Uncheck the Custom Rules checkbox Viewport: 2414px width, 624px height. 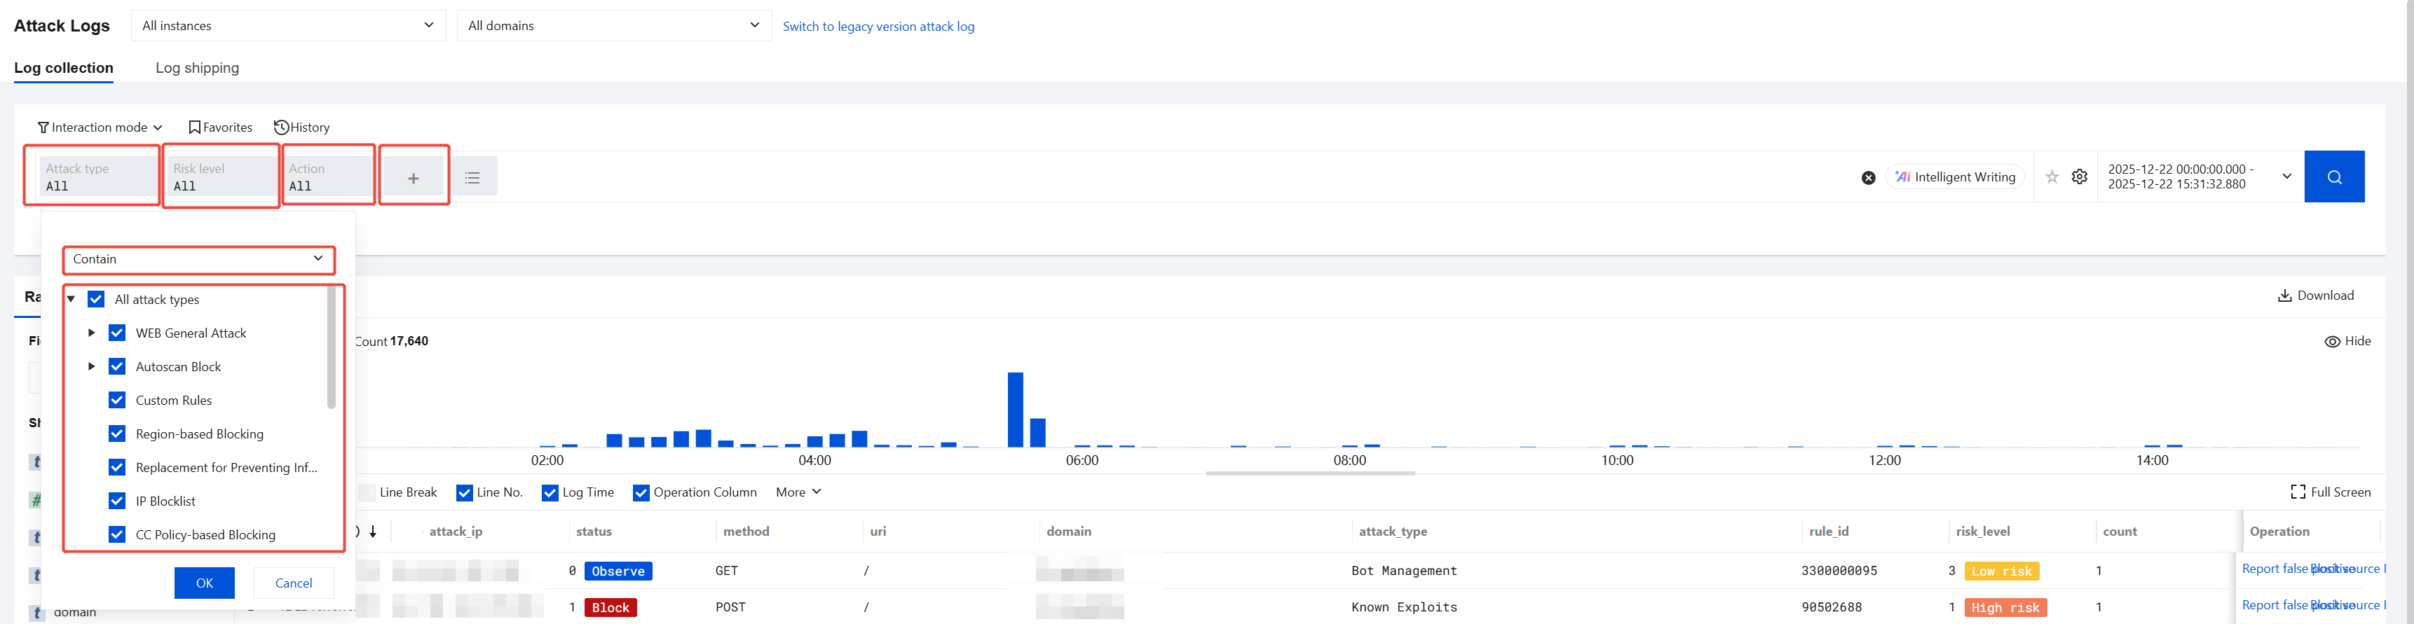[x=117, y=400]
